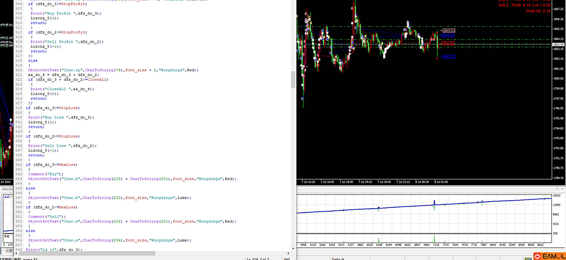Viewport: 566px width, 260px height.
Task: Click the blue 1802.33 price label
Action: coord(449,57)
